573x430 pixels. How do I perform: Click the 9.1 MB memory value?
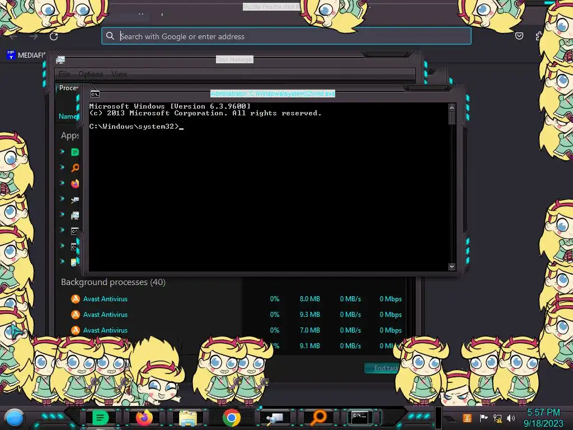[x=310, y=345]
